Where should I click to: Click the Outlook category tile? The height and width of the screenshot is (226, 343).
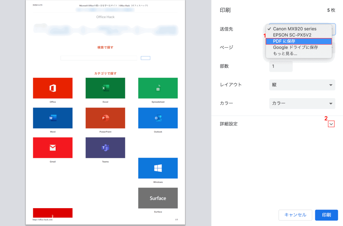click(x=158, y=118)
